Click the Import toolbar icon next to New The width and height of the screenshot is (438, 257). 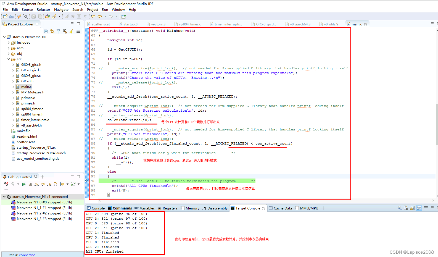pyautogui.click(x=11, y=17)
